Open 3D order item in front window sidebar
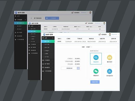Image resolution: width=135 pixels, height=101 pixels. coord(46,57)
